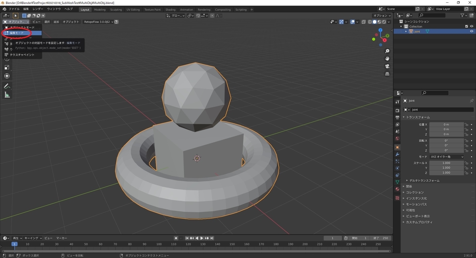Click the zoom view magnifier icon
The height and width of the screenshot is (258, 476).
click(387, 51)
